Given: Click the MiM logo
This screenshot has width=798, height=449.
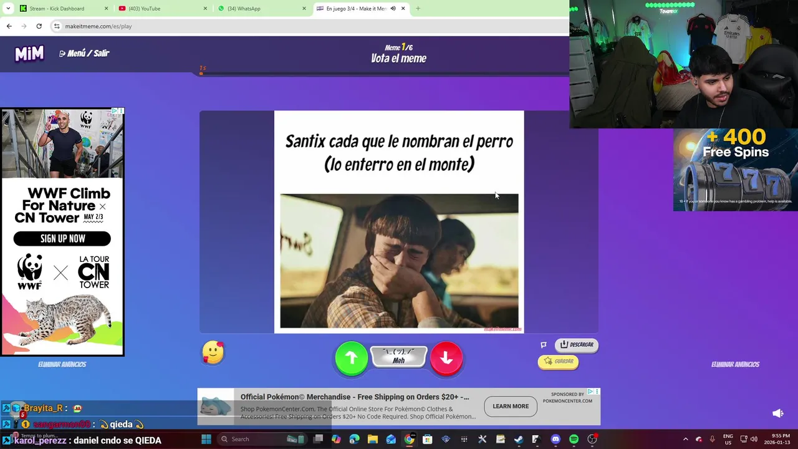Looking at the screenshot, I should click(x=29, y=54).
